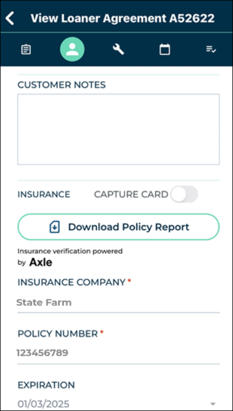Screen dimensions: 233x411
Task: Open the wrench service tab icon
Action: pyautogui.click(x=118, y=49)
